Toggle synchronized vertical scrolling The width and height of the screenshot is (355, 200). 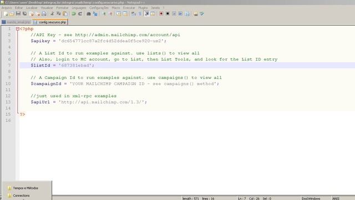point(119,14)
